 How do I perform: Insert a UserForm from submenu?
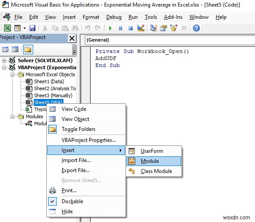(x=154, y=151)
